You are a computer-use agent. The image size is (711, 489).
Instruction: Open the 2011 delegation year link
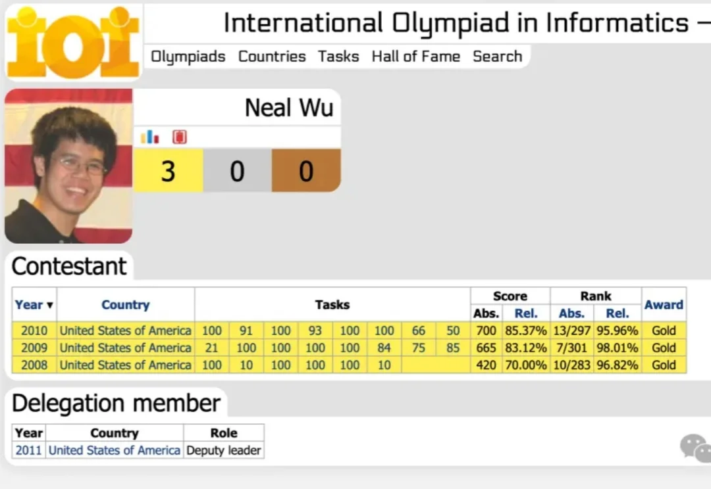click(28, 450)
